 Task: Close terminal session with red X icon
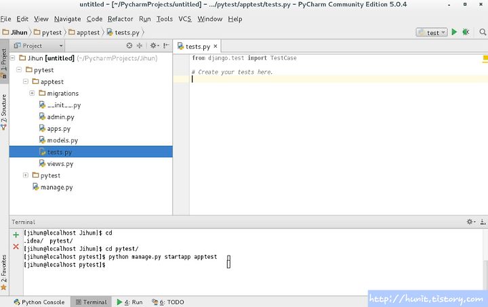(16, 247)
